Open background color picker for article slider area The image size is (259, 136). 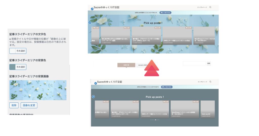pyautogui.click(x=18, y=67)
